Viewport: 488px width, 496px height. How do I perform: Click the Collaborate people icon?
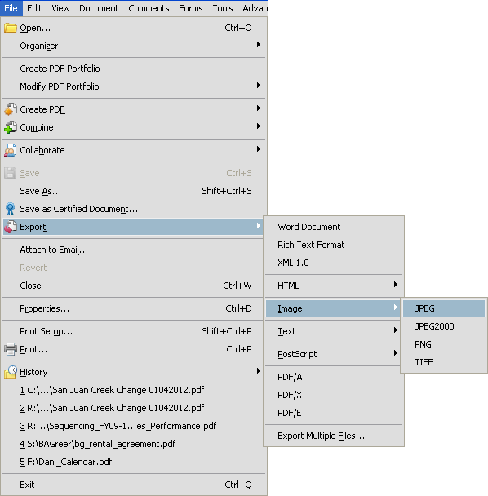tap(11, 150)
